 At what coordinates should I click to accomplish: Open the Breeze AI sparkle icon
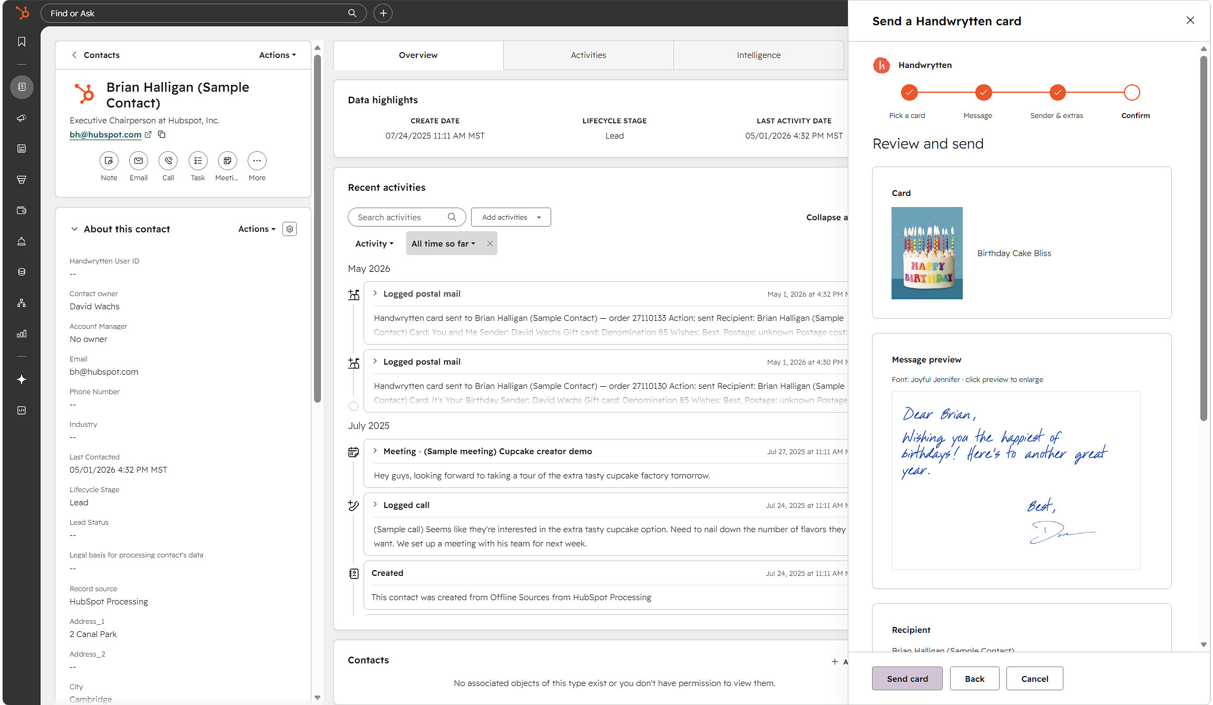point(22,379)
